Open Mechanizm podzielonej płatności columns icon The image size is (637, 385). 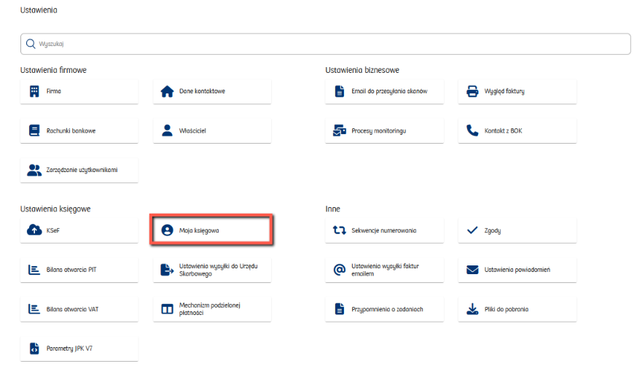point(167,309)
